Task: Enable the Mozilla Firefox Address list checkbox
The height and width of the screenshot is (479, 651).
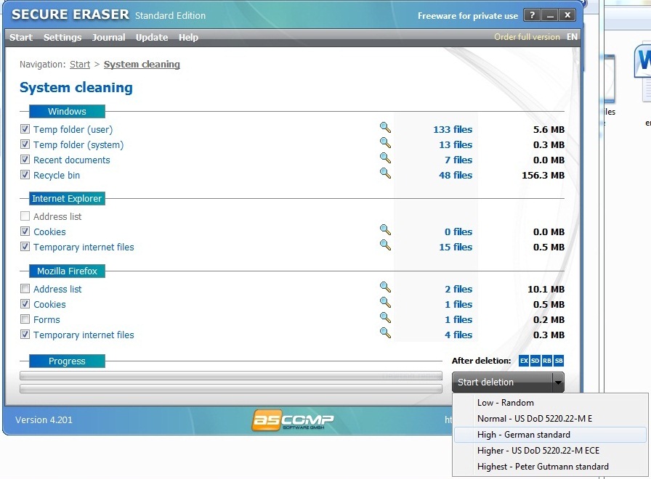Action: (x=25, y=289)
